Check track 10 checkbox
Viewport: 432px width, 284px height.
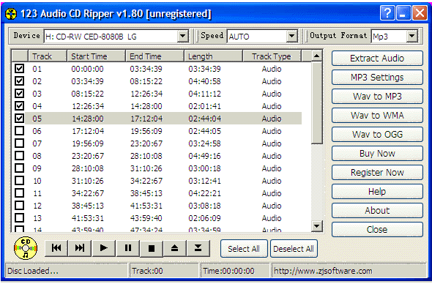pyautogui.click(x=19, y=181)
